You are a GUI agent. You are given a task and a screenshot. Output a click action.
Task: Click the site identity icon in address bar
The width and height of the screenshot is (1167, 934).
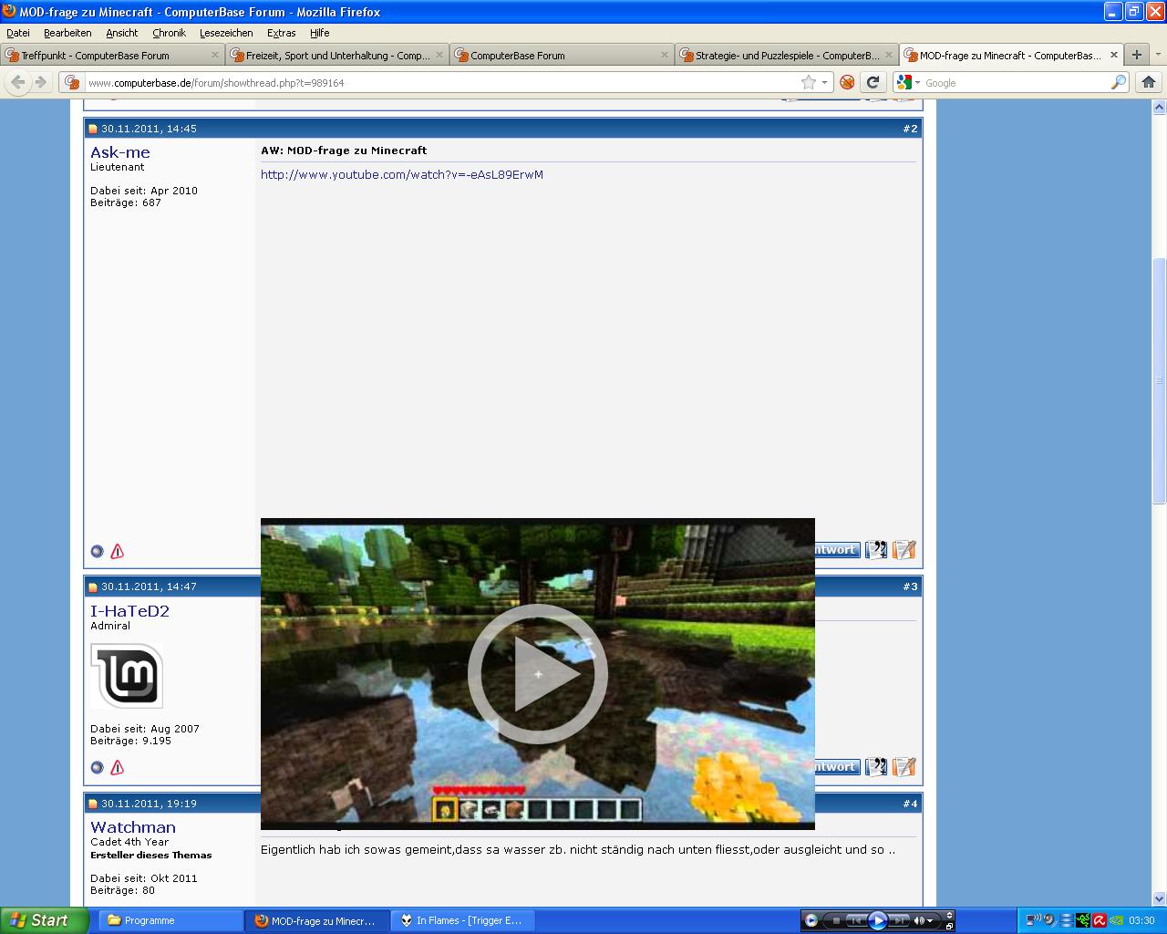coord(73,82)
